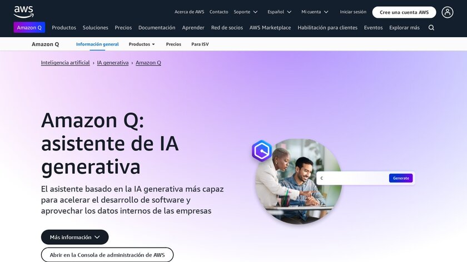This screenshot has height=262, width=467.
Task: Click the Generate button
Action: (401, 178)
